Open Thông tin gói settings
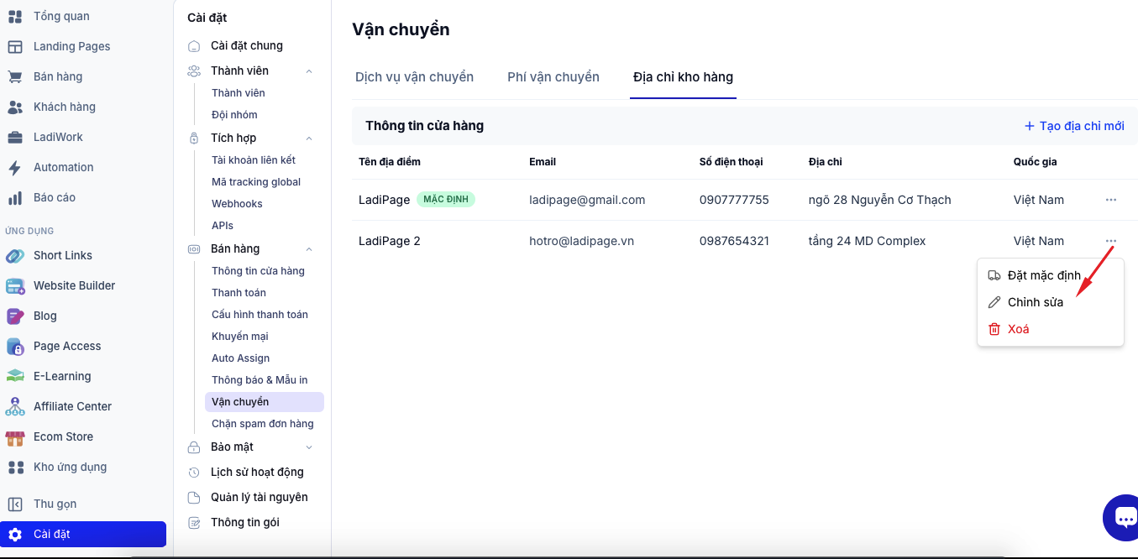 245,522
